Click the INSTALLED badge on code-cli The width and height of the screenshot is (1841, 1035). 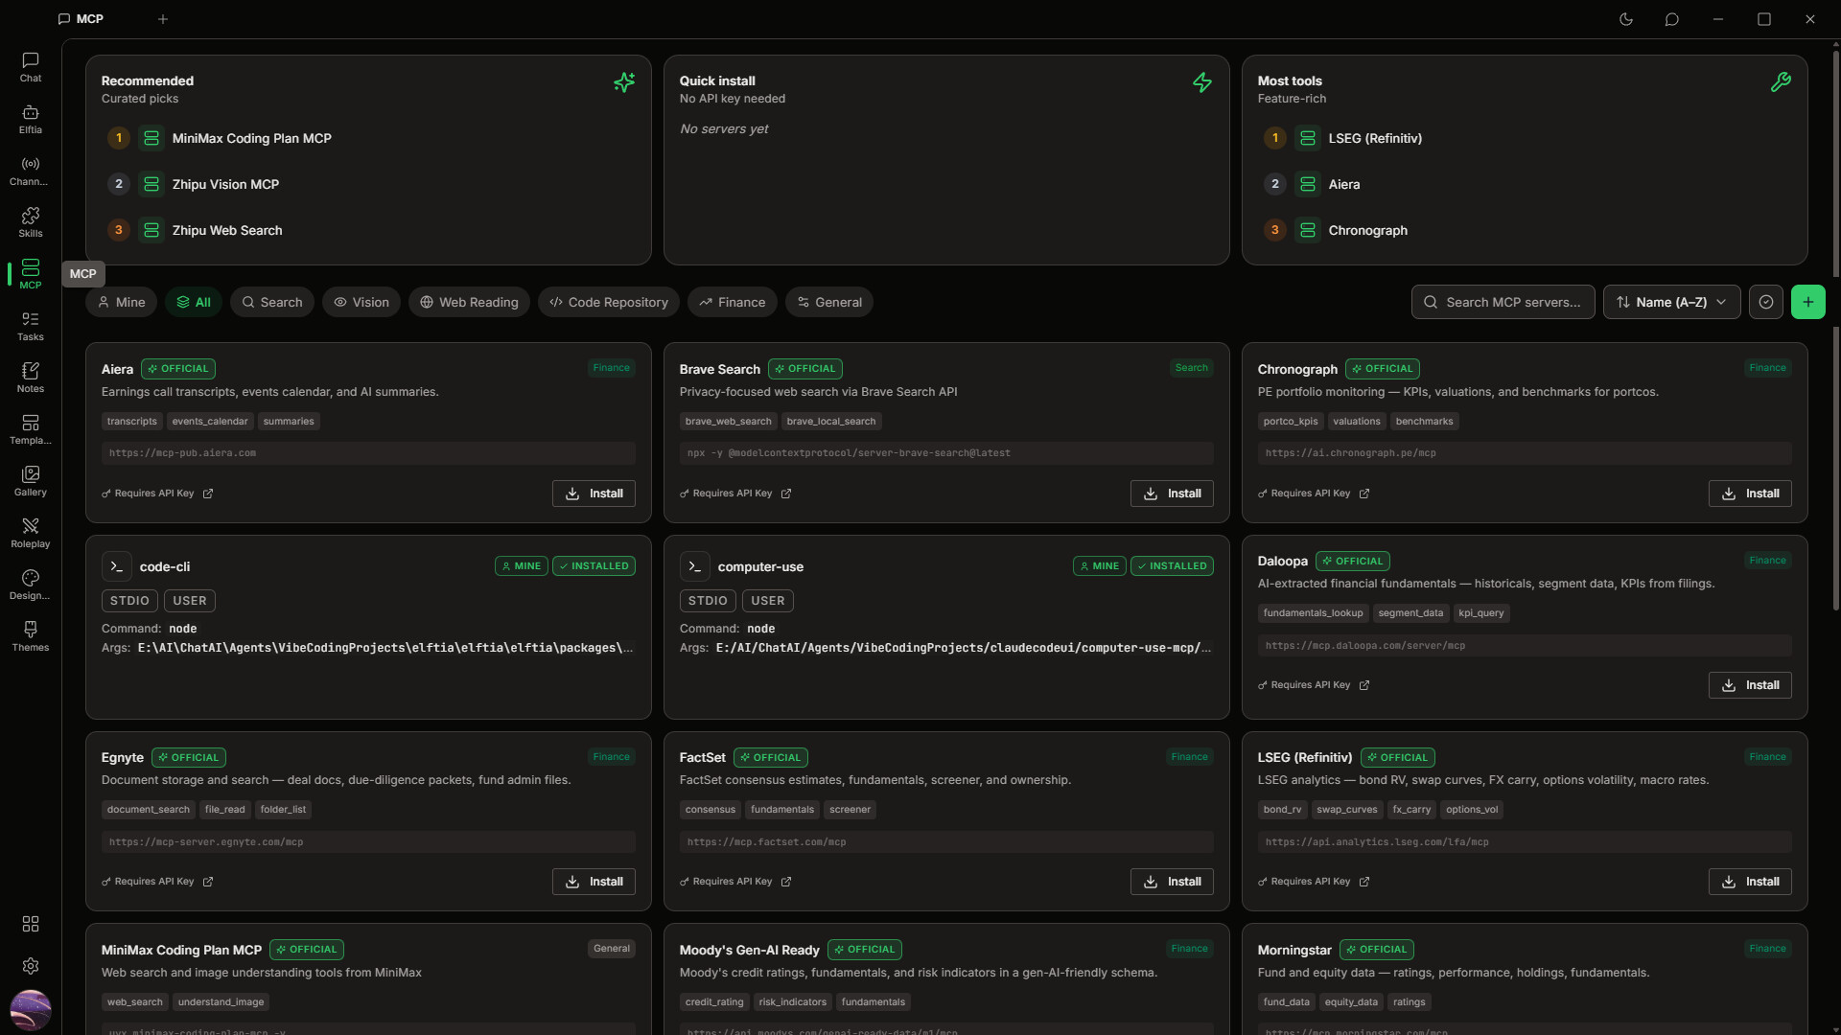[x=594, y=566]
